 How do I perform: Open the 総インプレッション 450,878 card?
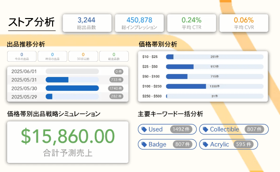point(139,23)
